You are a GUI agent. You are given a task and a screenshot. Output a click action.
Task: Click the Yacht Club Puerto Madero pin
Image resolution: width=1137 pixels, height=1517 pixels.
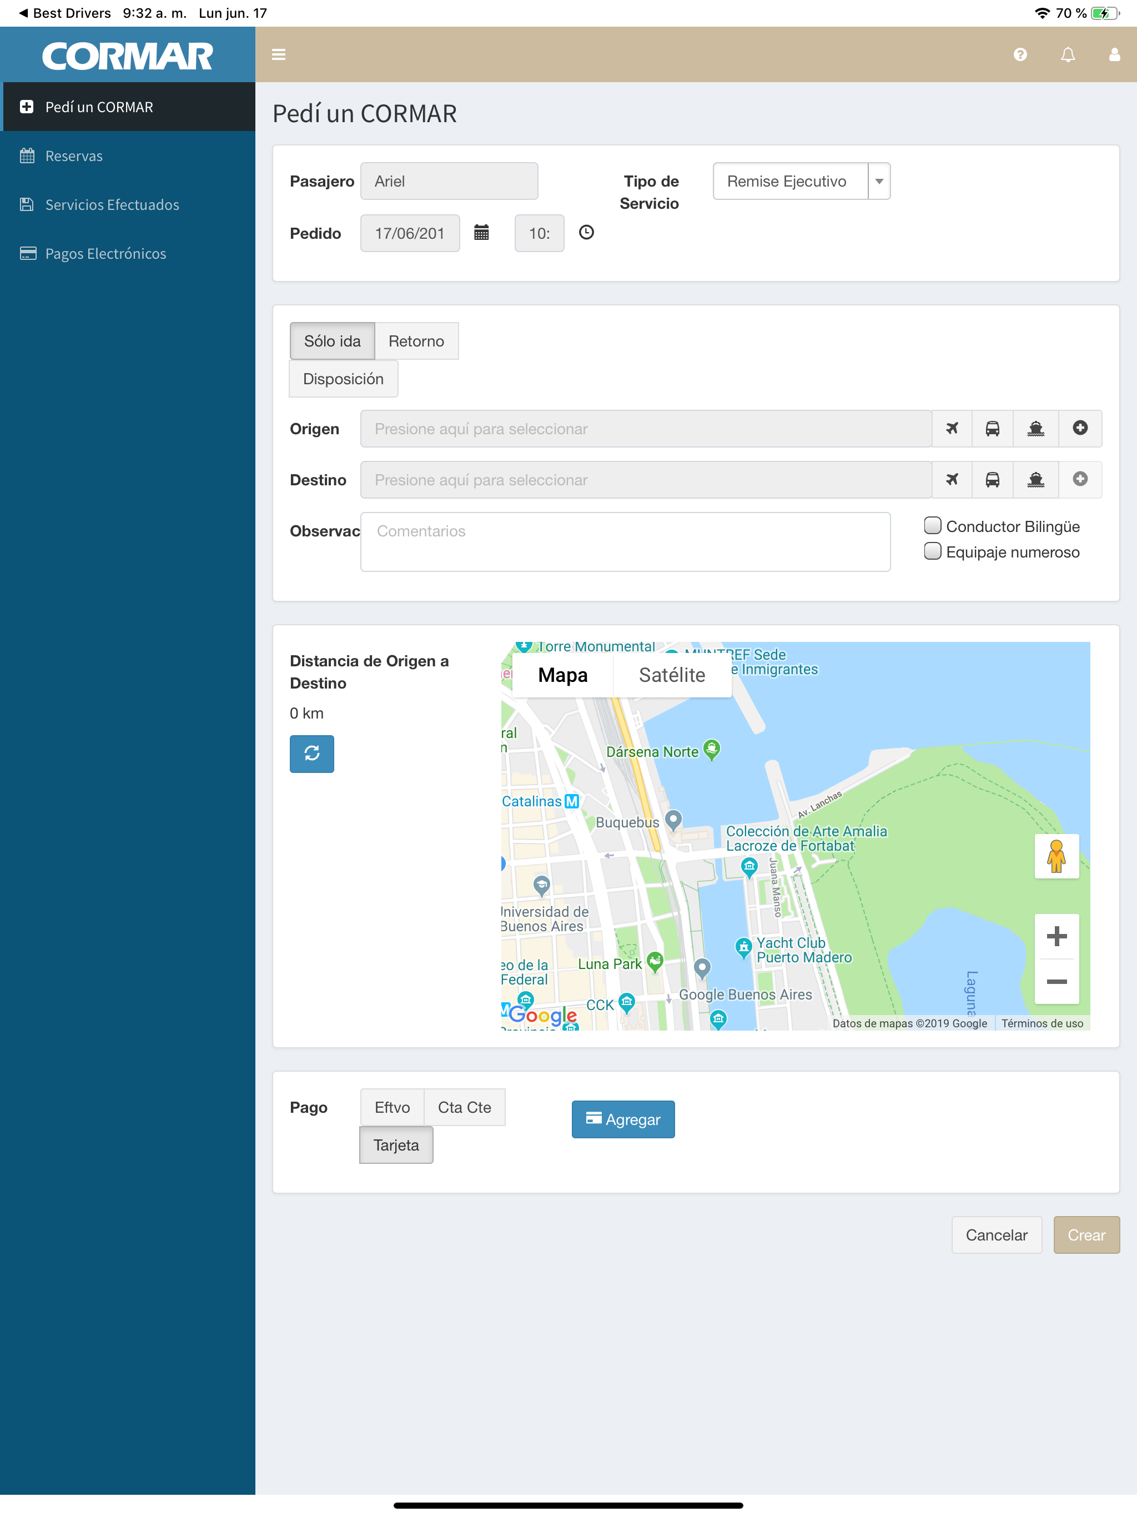point(743,947)
